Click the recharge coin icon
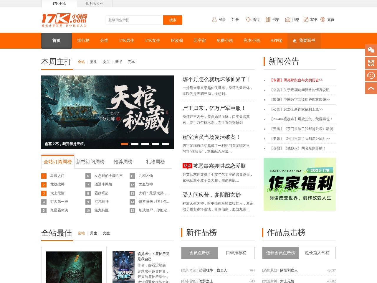This screenshot has height=283, width=377. 323,20
